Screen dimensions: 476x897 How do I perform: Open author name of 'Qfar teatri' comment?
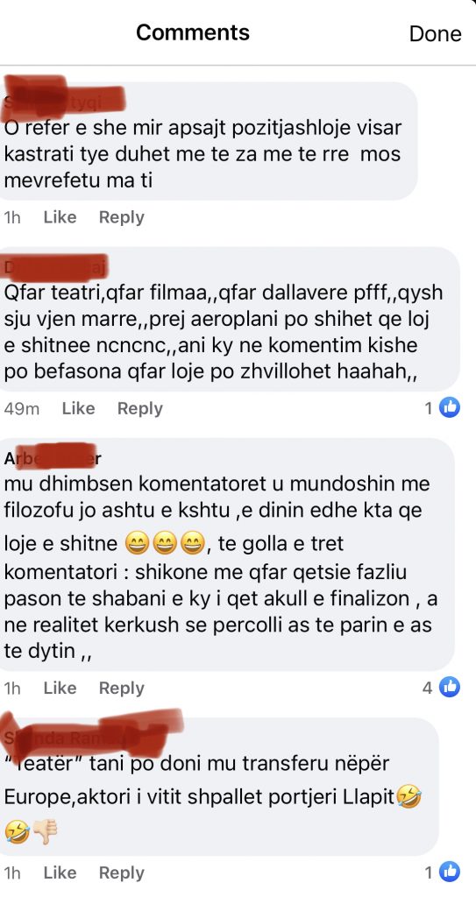55,266
